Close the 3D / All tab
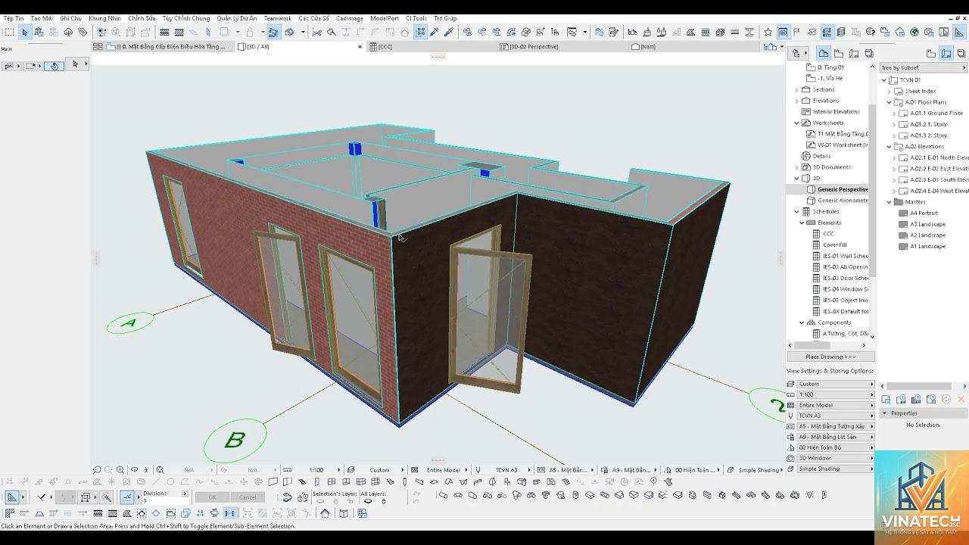This screenshot has height=545, width=969. tap(360, 47)
